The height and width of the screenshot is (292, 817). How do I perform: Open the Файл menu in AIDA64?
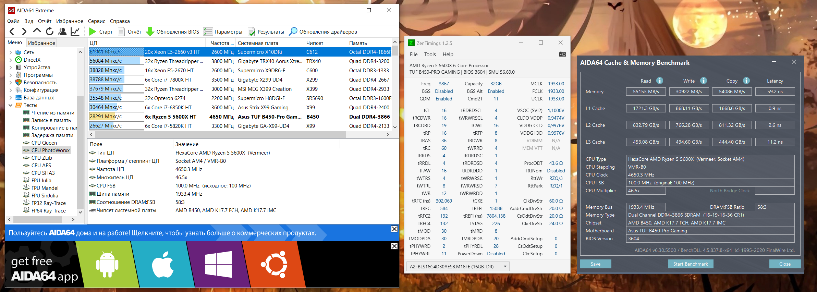coord(13,21)
